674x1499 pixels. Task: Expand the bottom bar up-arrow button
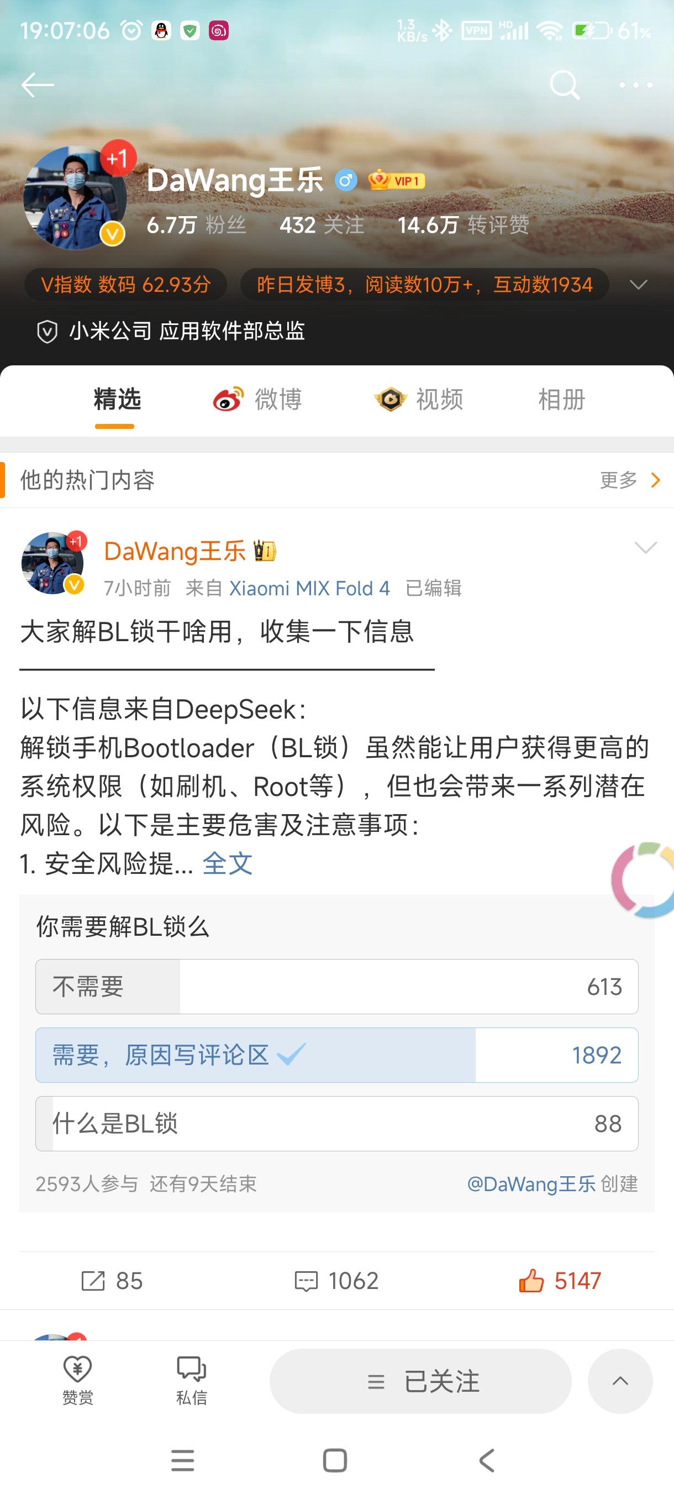tap(620, 1381)
